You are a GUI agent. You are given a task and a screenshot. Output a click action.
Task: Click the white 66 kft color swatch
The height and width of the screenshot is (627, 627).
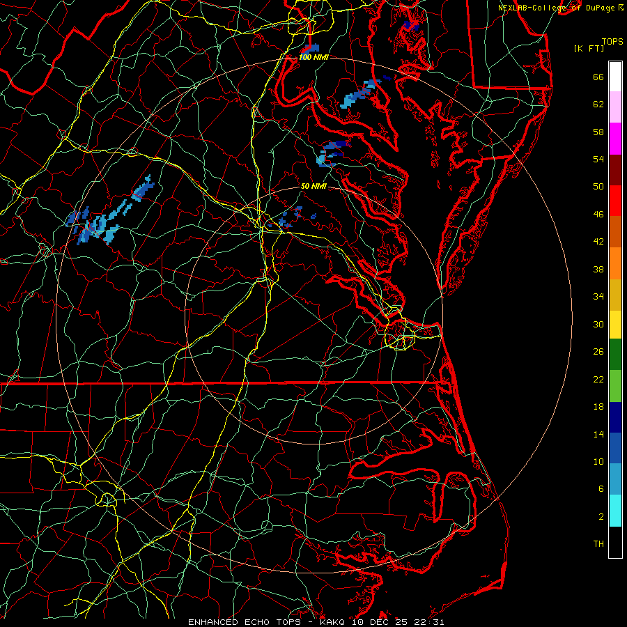click(615, 77)
